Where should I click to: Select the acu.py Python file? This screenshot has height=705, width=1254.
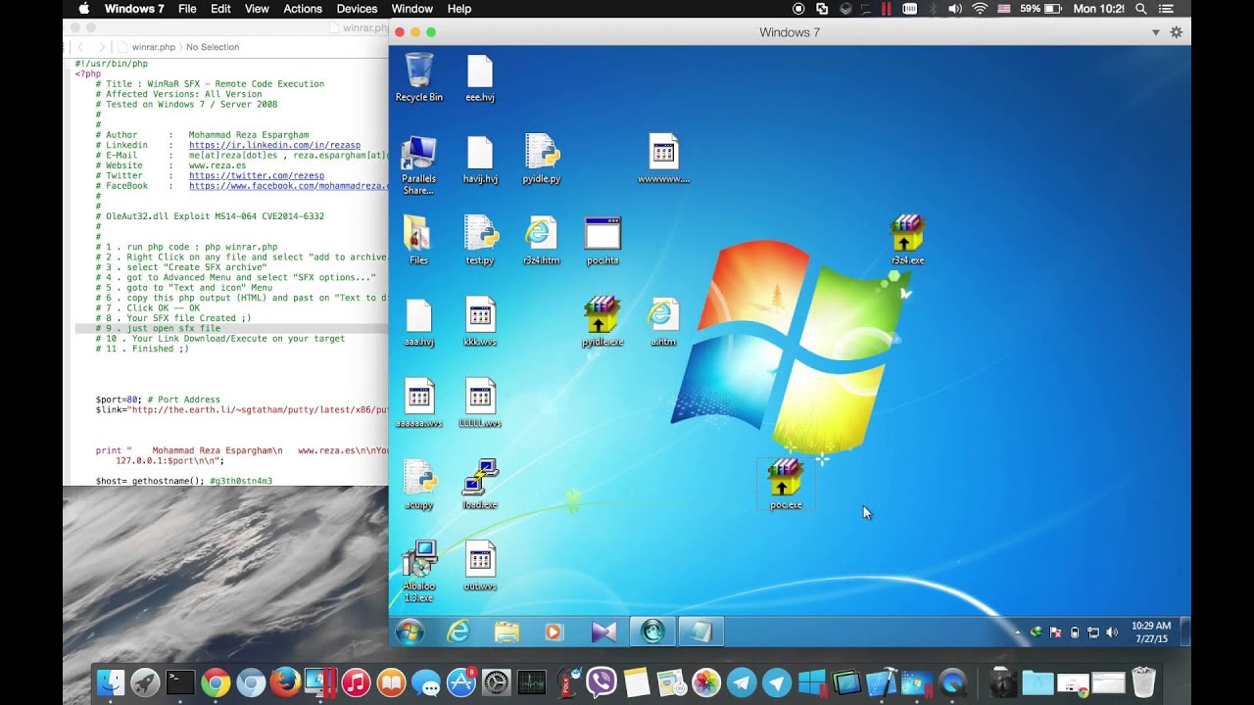tap(418, 484)
